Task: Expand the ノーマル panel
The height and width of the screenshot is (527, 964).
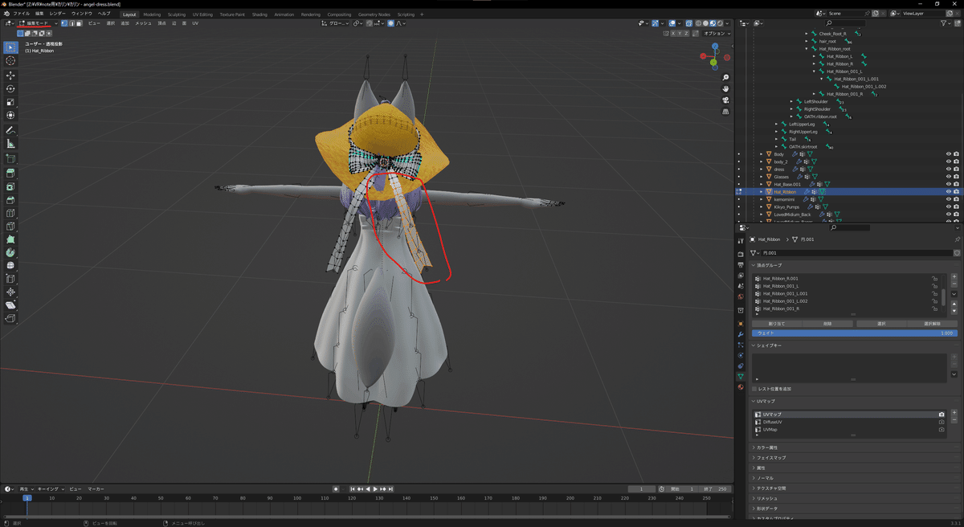Action: tap(762, 478)
